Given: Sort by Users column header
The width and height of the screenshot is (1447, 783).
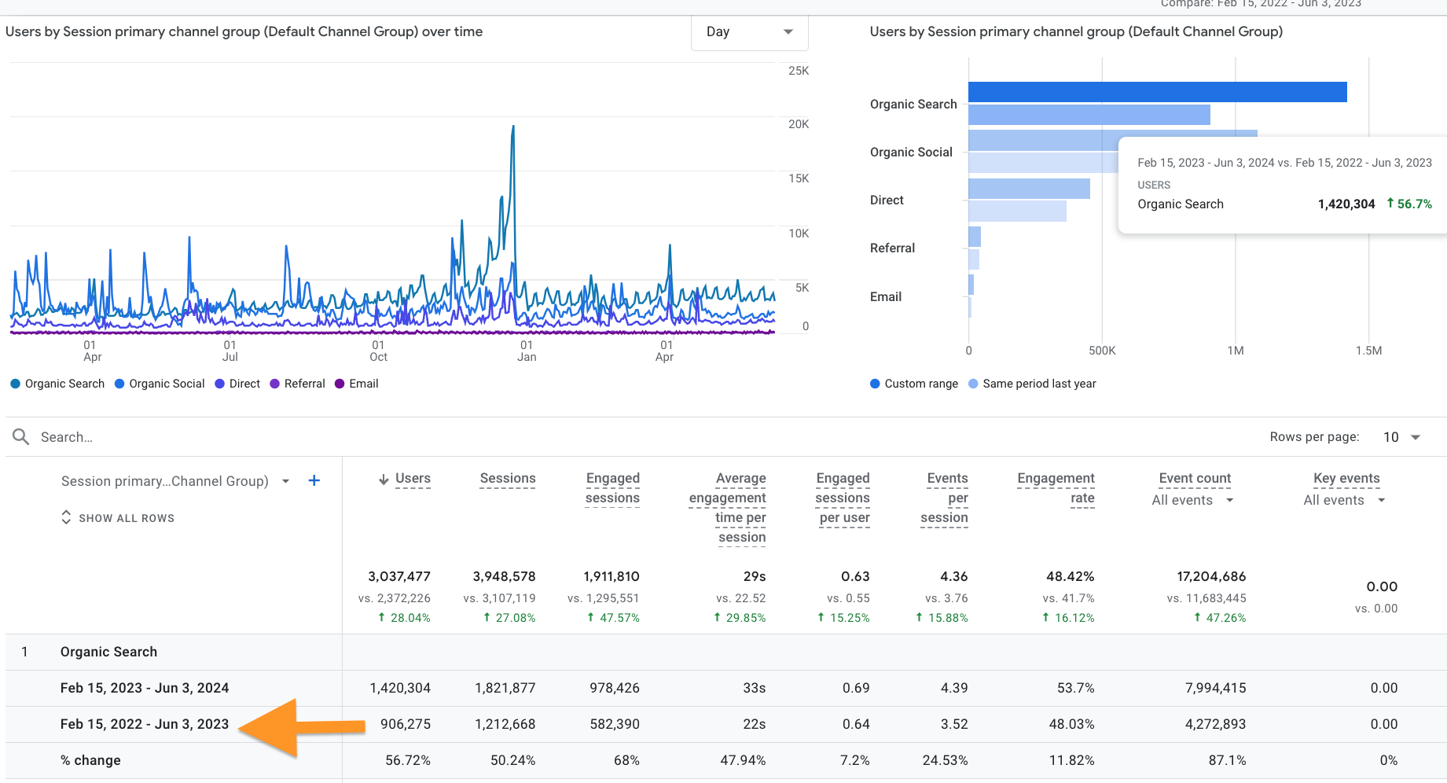Looking at the screenshot, I should coord(413,479).
